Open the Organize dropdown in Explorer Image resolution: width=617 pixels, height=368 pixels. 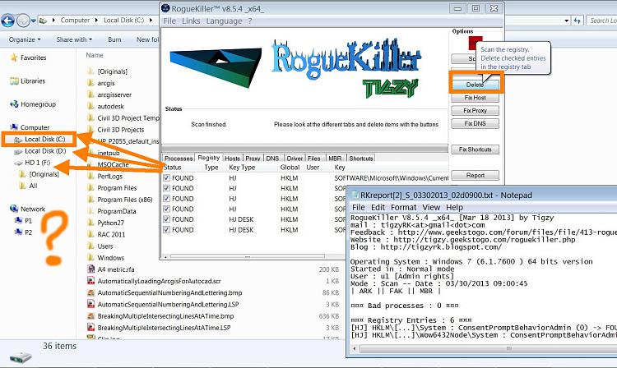[x=25, y=39]
